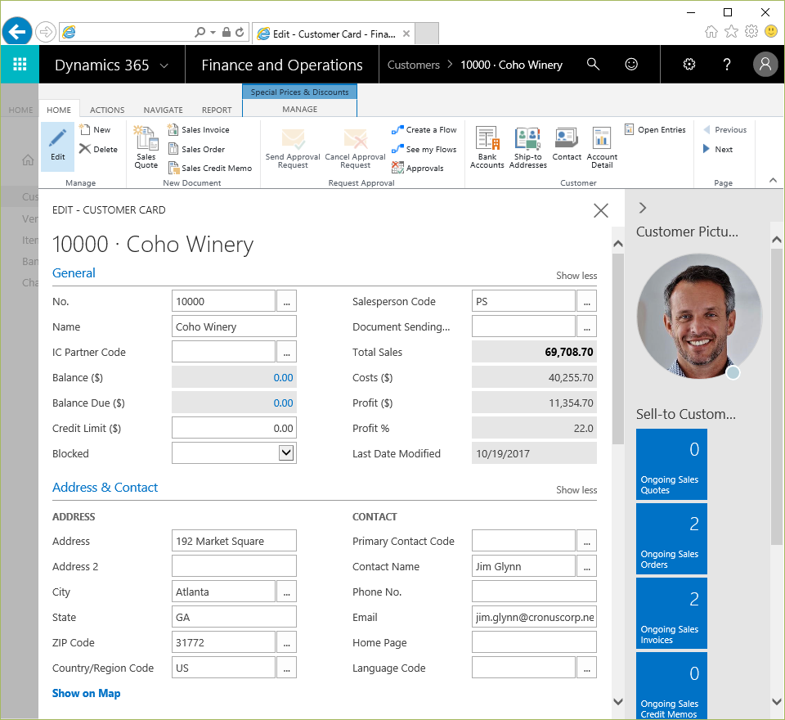Collapse the Address & Contact section header
The image size is (785, 720).
click(x=105, y=487)
